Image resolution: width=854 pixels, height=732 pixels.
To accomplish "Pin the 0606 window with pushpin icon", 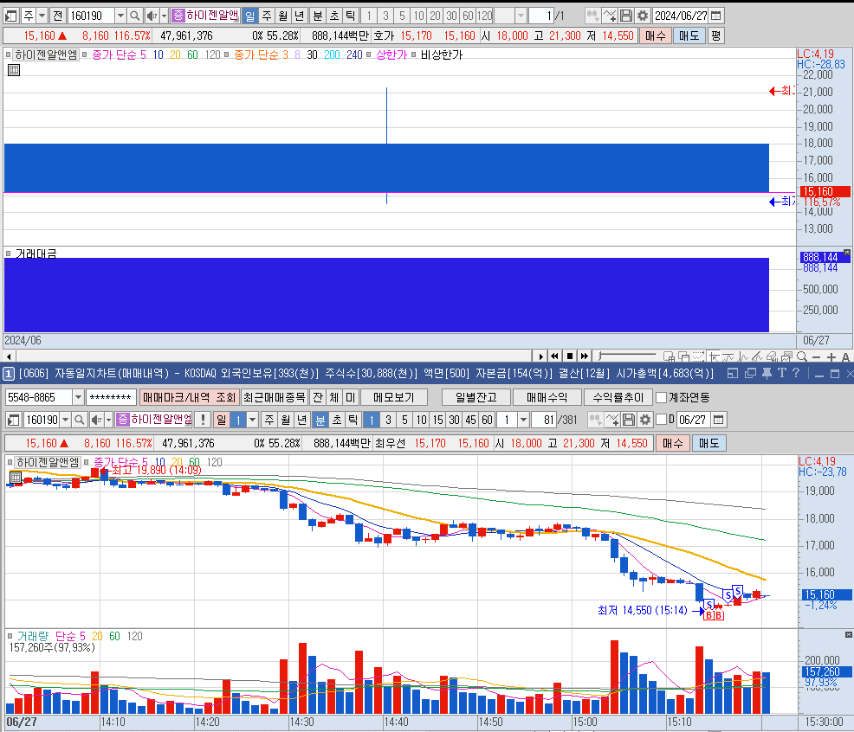I will pos(767,373).
